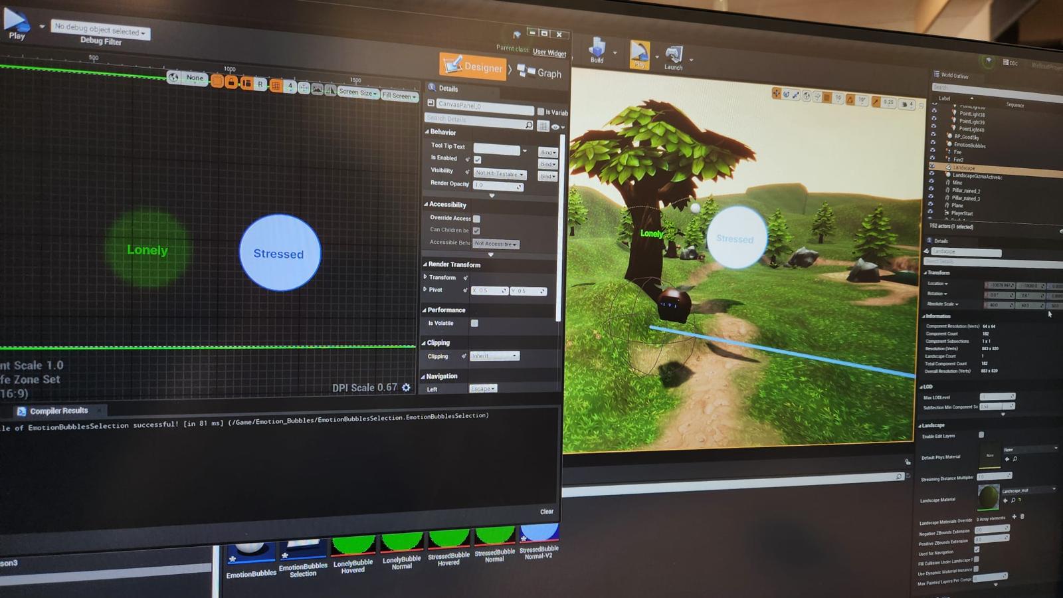This screenshot has width=1063, height=598.
Task: Open the Clipping 'Inherit' dropdown
Action: click(x=495, y=356)
